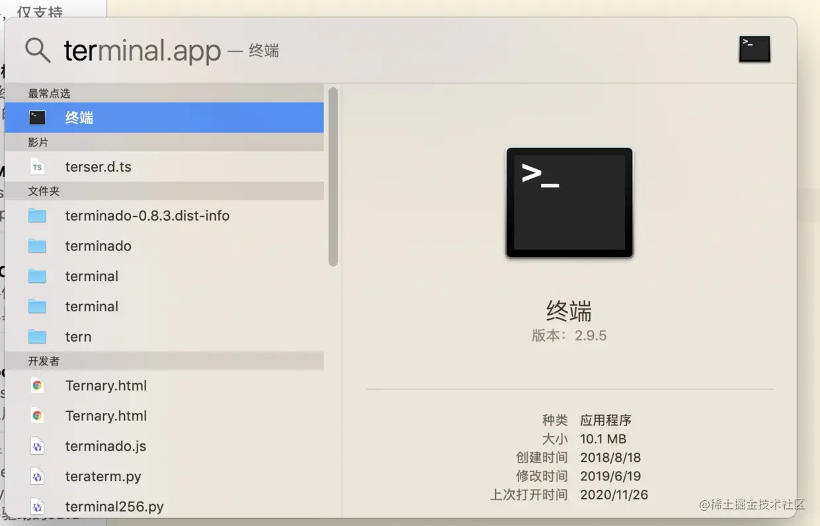Click the large Terminal preview icon

click(x=569, y=203)
